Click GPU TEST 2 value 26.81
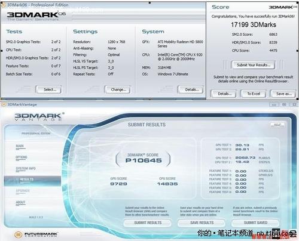This screenshot has height=241, width=299. coord(242,149)
